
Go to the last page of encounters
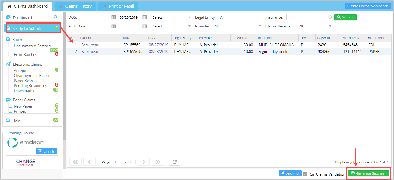pos(158,162)
